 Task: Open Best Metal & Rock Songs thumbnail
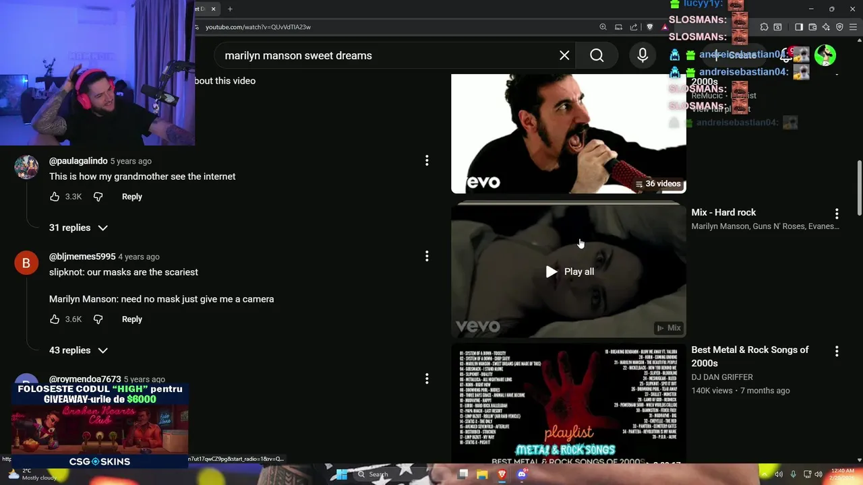pos(568,404)
